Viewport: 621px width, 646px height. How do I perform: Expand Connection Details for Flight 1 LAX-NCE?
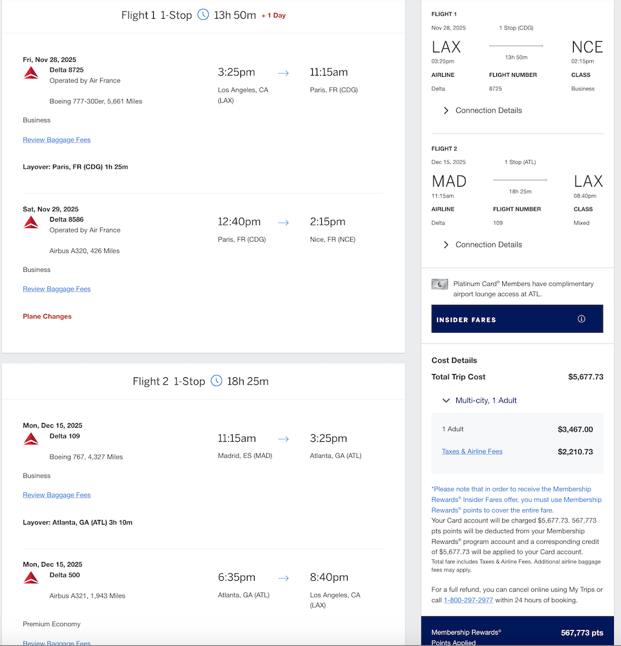click(x=482, y=110)
